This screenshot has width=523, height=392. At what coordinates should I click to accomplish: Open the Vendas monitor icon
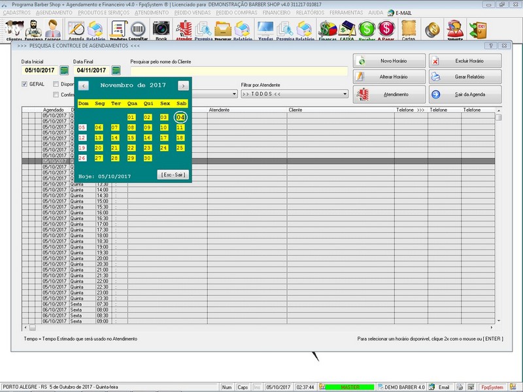click(265, 30)
